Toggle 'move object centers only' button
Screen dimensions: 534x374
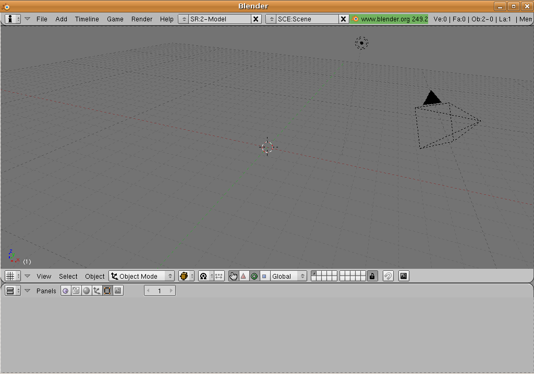pyautogui.click(x=219, y=276)
